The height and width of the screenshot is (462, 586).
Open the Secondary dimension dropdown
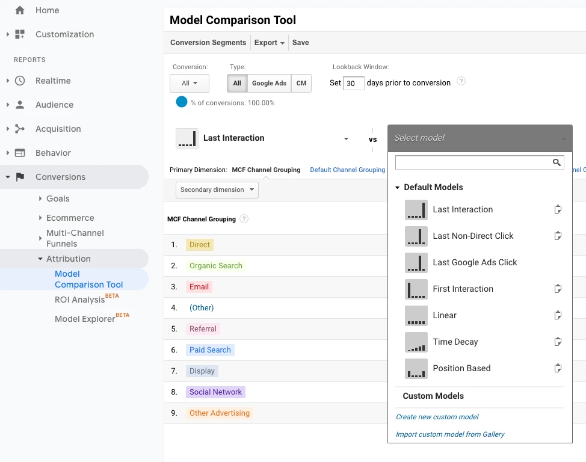[217, 189]
